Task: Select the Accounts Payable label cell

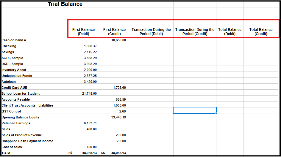Action: pos(34,99)
